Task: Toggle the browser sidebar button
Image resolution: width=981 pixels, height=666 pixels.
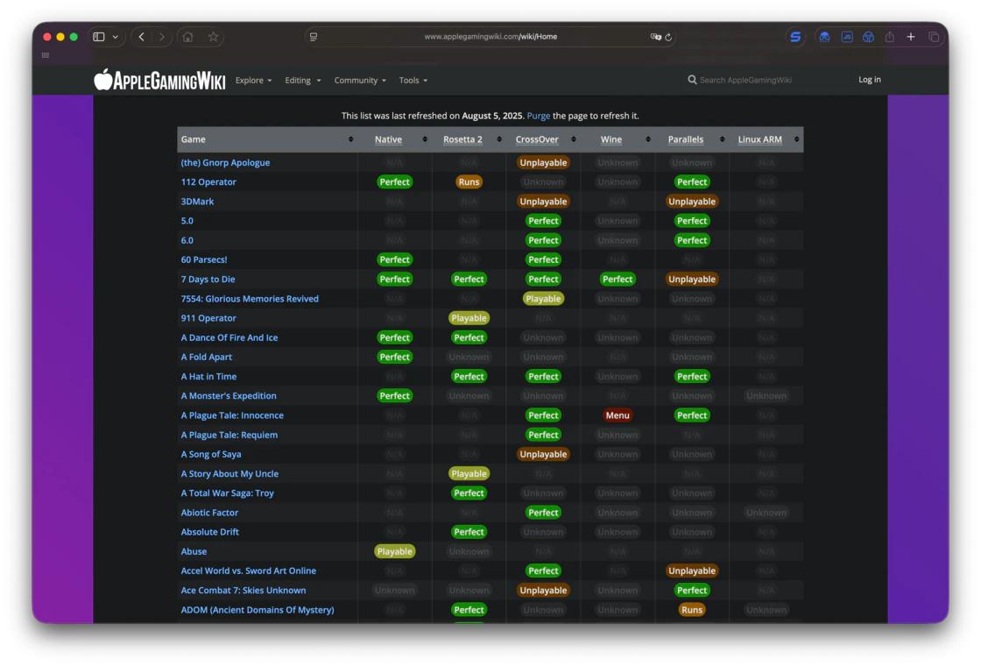Action: 99,37
